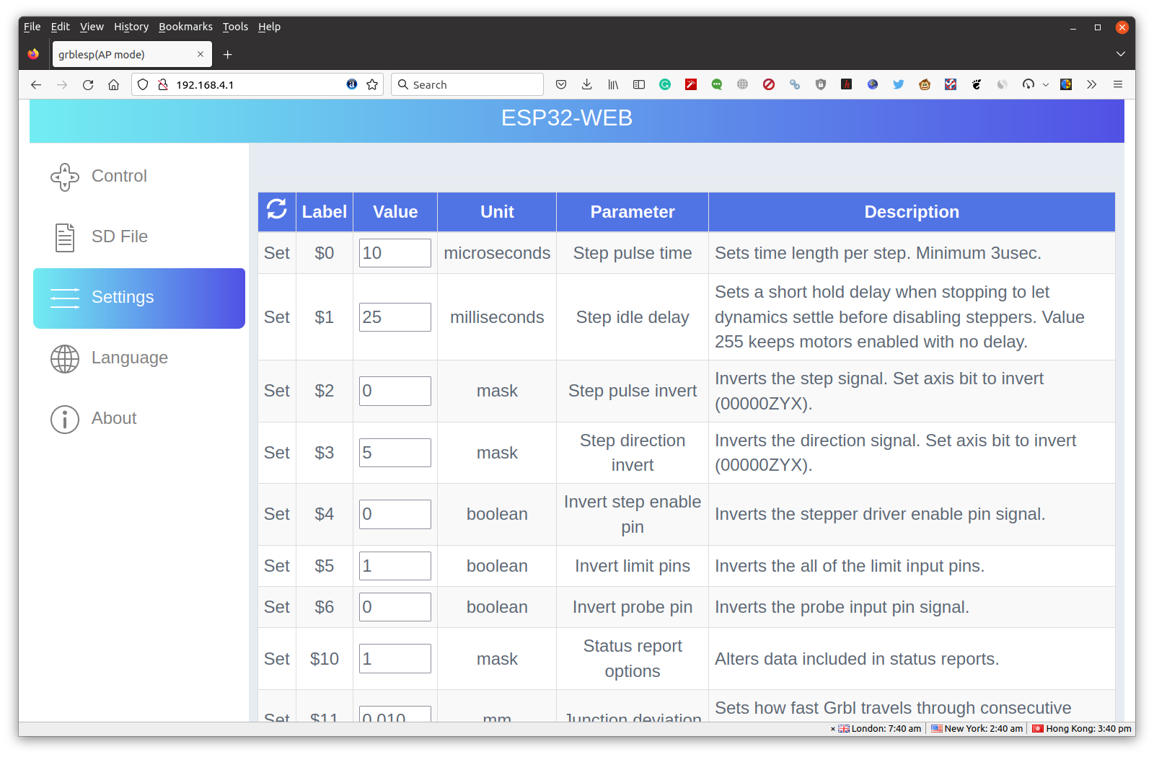Click Set for the $0 parameter

pyautogui.click(x=277, y=253)
